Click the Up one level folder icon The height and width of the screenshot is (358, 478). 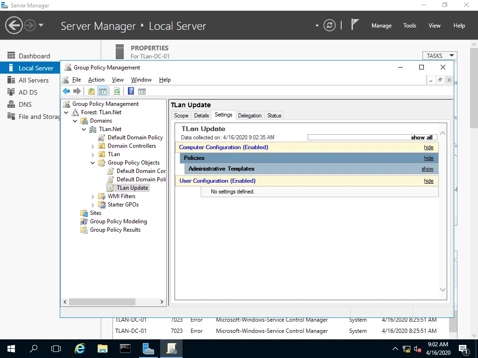point(91,91)
